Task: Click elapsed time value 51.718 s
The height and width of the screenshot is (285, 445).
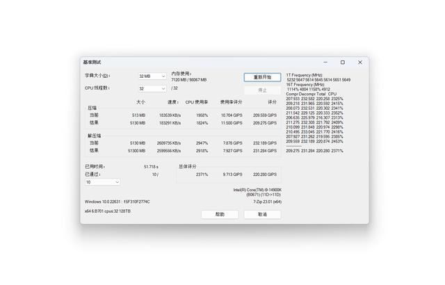Action: (x=152, y=167)
